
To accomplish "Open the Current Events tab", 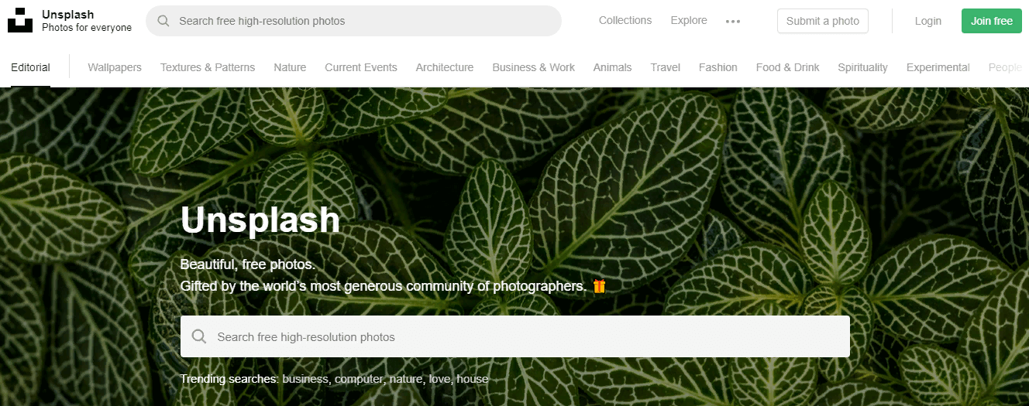I will click(361, 67).
